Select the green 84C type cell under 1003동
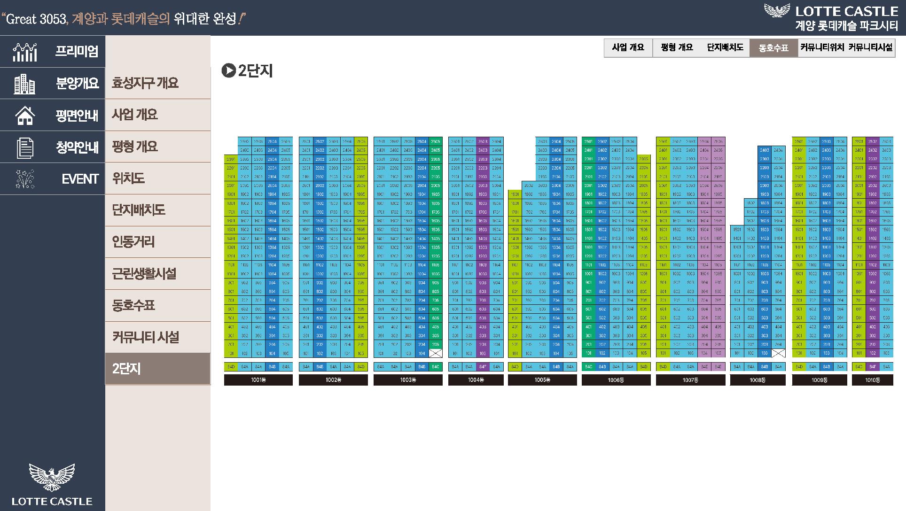The image size is (906, 511). click(436, 367)
